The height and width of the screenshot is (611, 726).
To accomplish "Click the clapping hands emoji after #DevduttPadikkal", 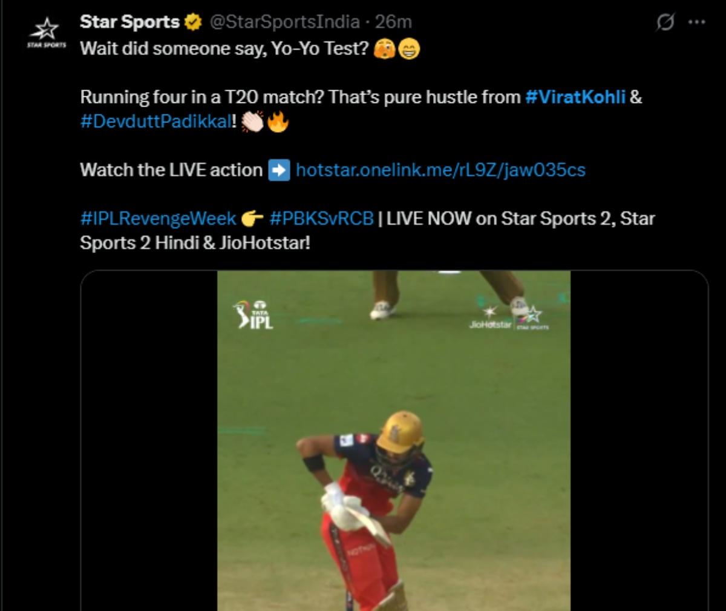I will (253, 122).
